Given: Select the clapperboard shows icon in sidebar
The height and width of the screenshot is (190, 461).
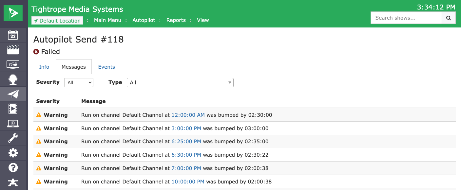Looking at the screenshot, I should click(13, 50).
